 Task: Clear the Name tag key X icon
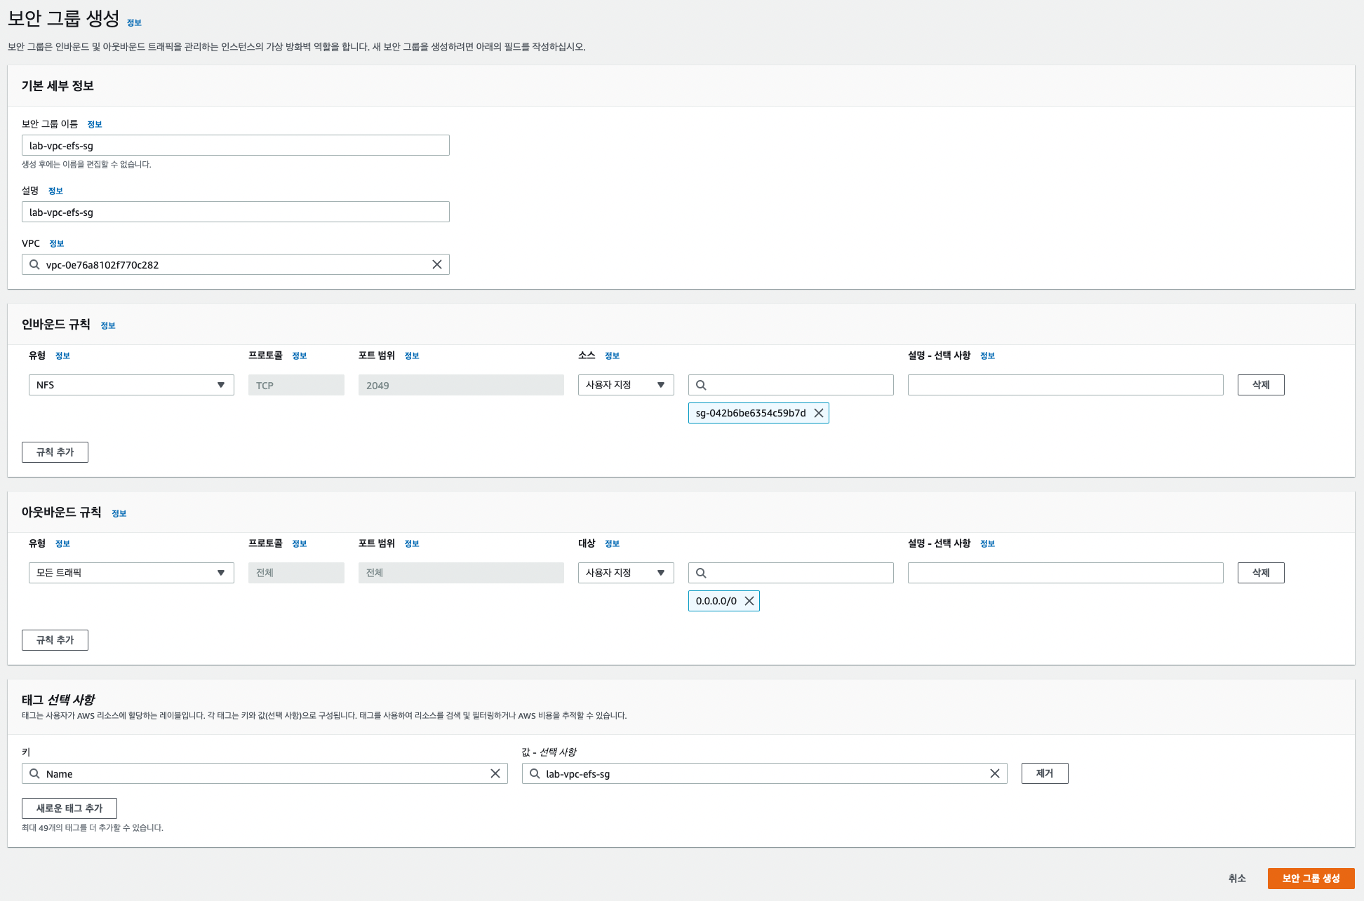pos(495,773)
